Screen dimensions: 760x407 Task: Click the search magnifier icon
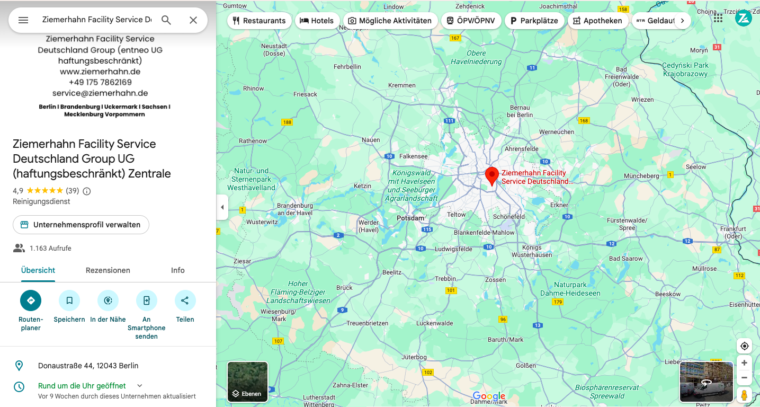166,20
